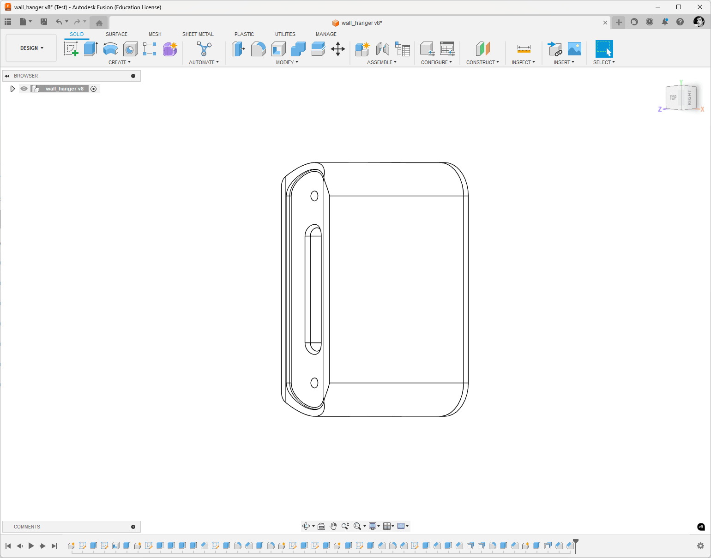Select the Hole tool

point(131,48)
